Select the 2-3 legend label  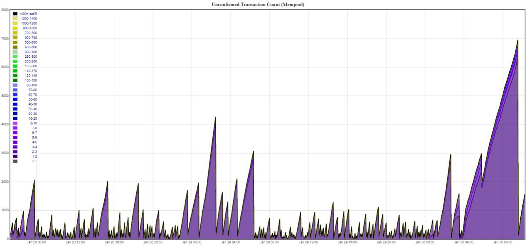pyautogui.click(x=34, y=152)
